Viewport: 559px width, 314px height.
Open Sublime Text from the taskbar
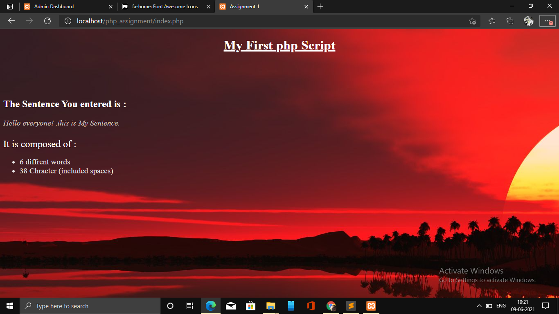point(351,305)
